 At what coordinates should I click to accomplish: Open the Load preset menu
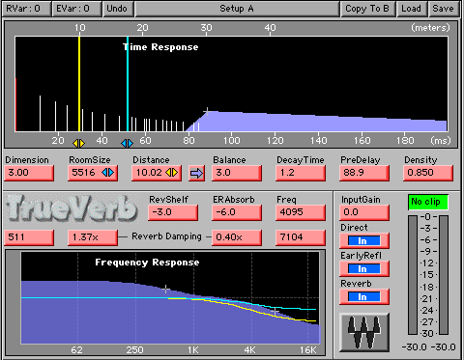411,9
